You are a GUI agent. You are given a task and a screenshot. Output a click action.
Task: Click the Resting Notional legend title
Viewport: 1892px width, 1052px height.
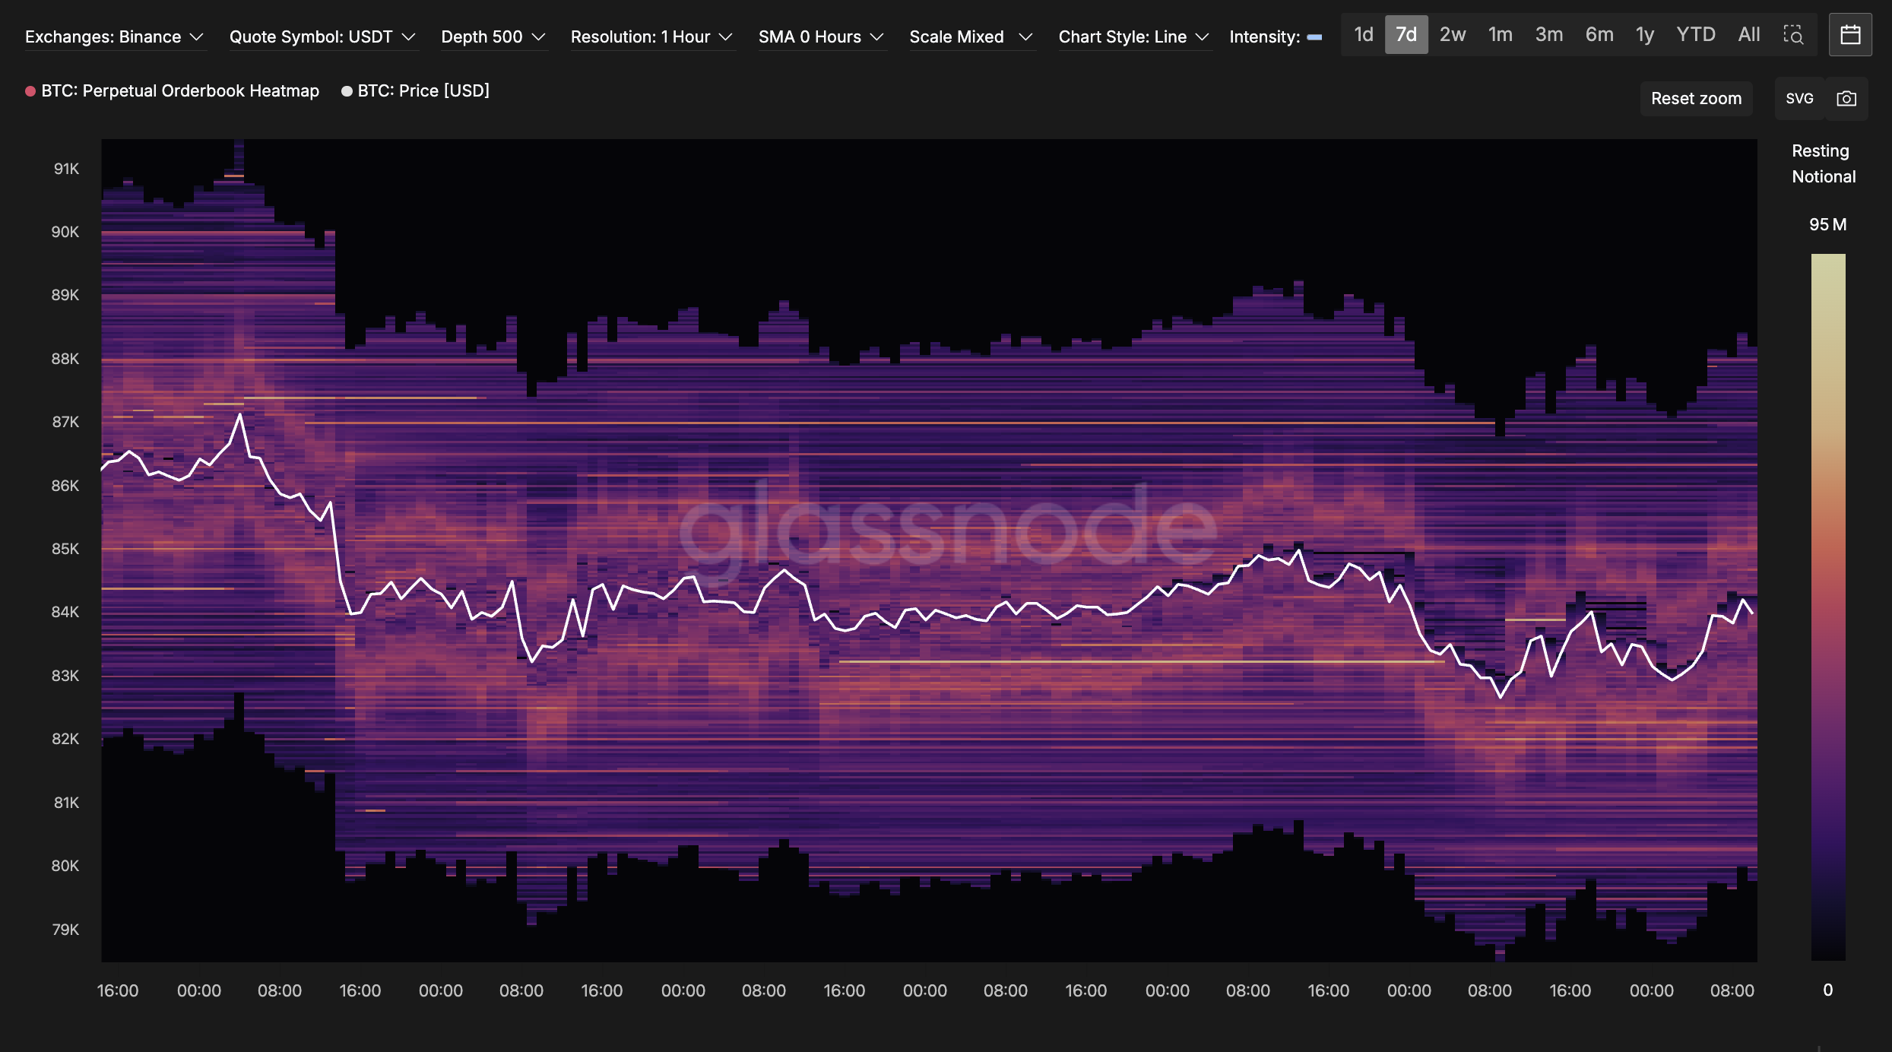coord(1823,164)
